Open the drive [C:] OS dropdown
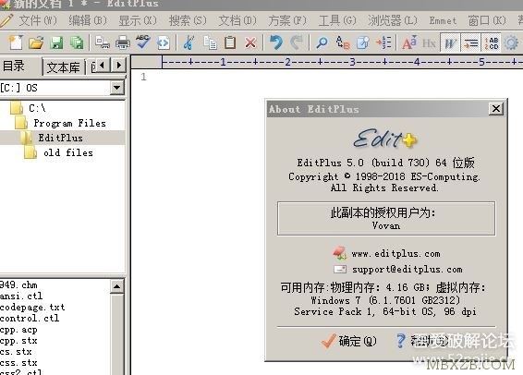 click(116, 88)
